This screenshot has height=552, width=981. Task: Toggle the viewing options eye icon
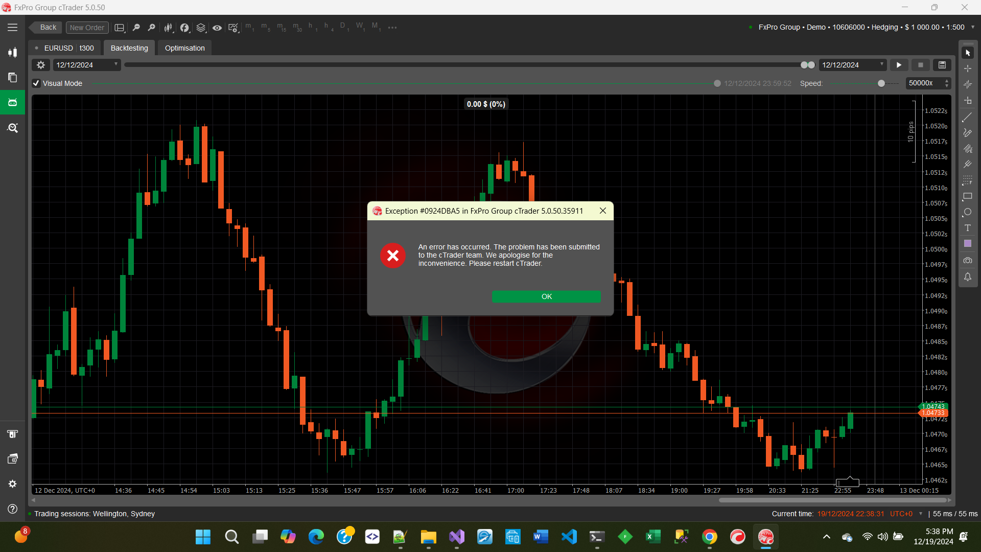tap(217, 28)
